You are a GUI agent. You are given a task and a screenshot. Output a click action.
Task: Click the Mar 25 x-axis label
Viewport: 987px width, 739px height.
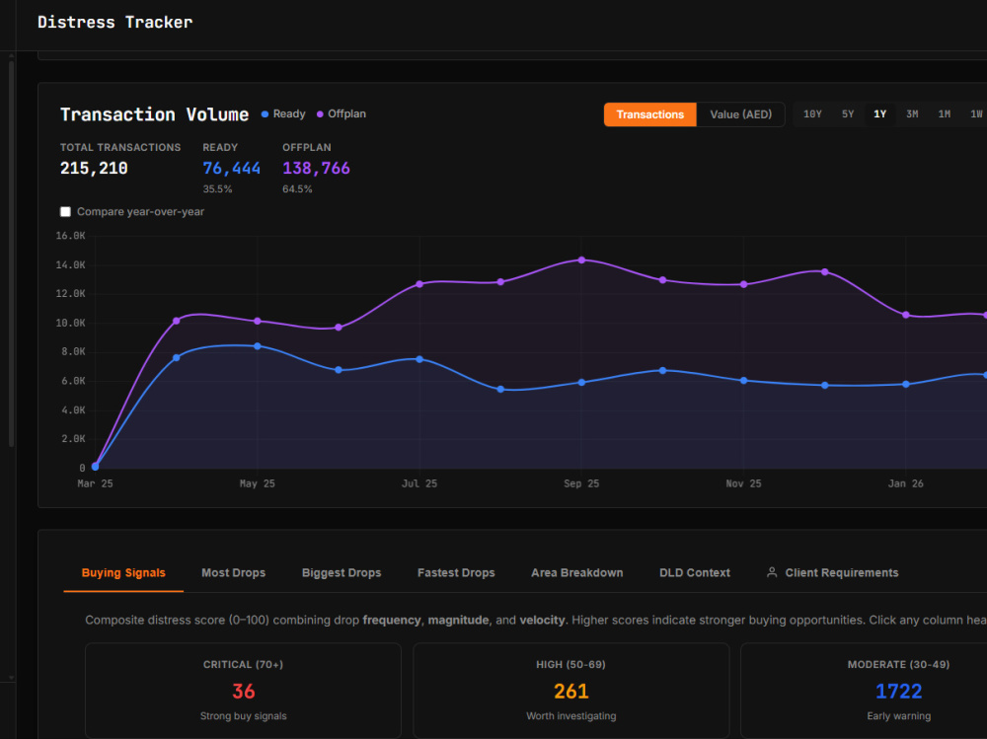[x=95, y=483]
